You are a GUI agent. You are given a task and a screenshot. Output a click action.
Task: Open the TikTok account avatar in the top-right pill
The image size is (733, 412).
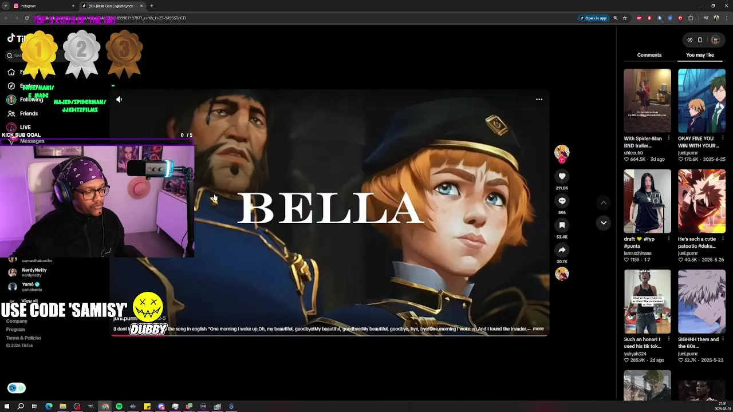715,40
